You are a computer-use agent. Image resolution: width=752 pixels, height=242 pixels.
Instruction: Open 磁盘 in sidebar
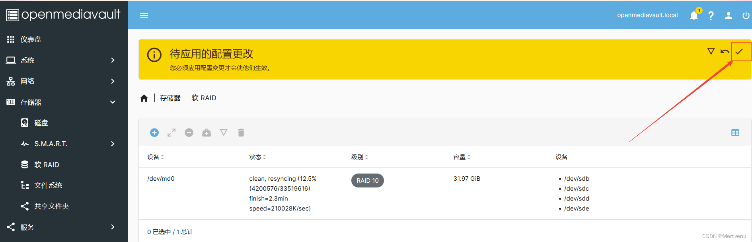(x=64, y=123)
